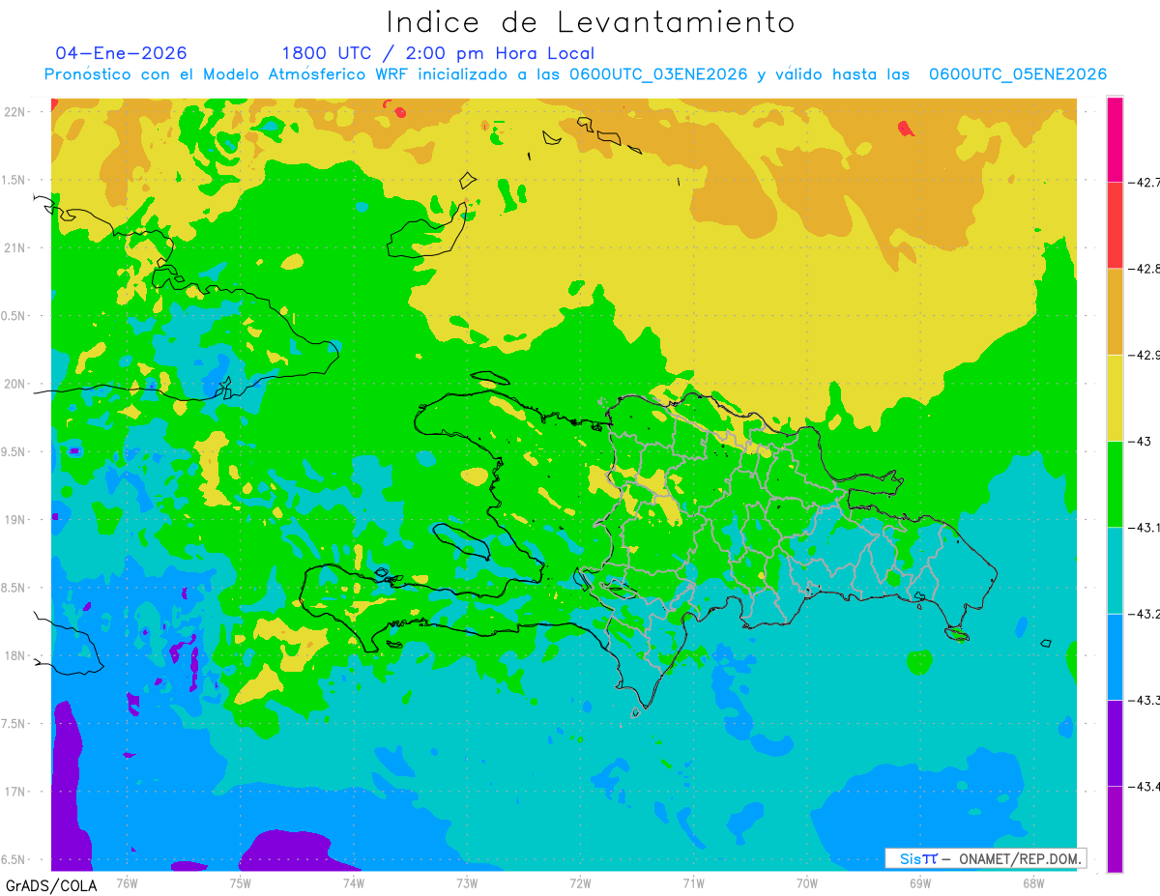Click the legend value '-43'
Screen dimensions: 1160x896
point(1141,441)
